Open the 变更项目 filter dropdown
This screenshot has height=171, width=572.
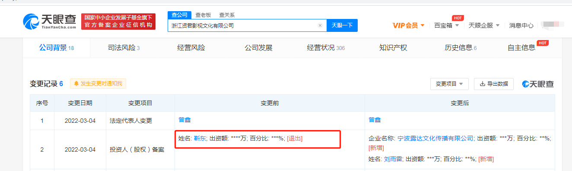point(449,84)
